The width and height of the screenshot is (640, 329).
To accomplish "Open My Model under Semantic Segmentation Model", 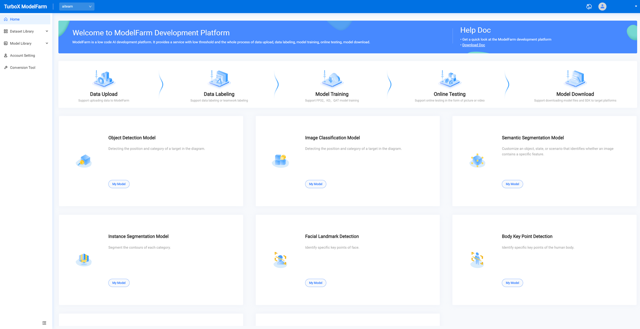I will coord(512,184).
